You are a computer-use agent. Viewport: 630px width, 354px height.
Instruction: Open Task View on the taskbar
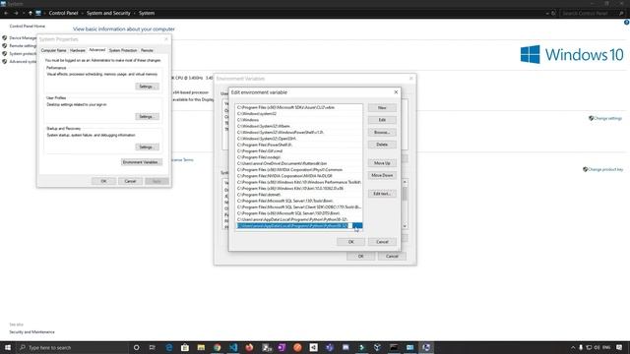point(153,347)
